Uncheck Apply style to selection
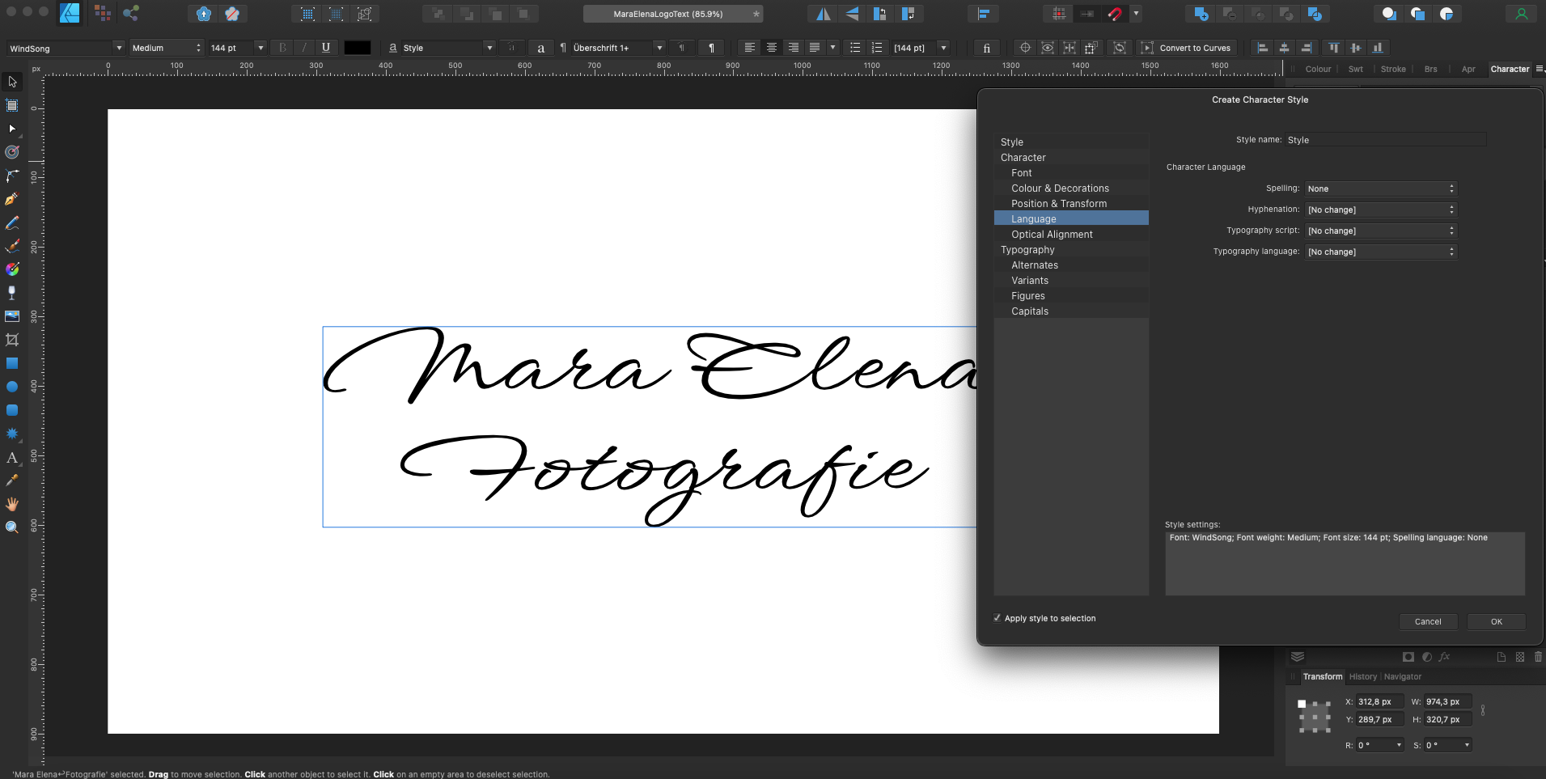Image resolution: width=1546 pixels, height=779 pixels. click(x=997, y=618)
